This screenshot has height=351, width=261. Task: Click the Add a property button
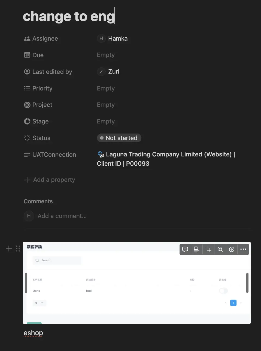tap(50, 180)
